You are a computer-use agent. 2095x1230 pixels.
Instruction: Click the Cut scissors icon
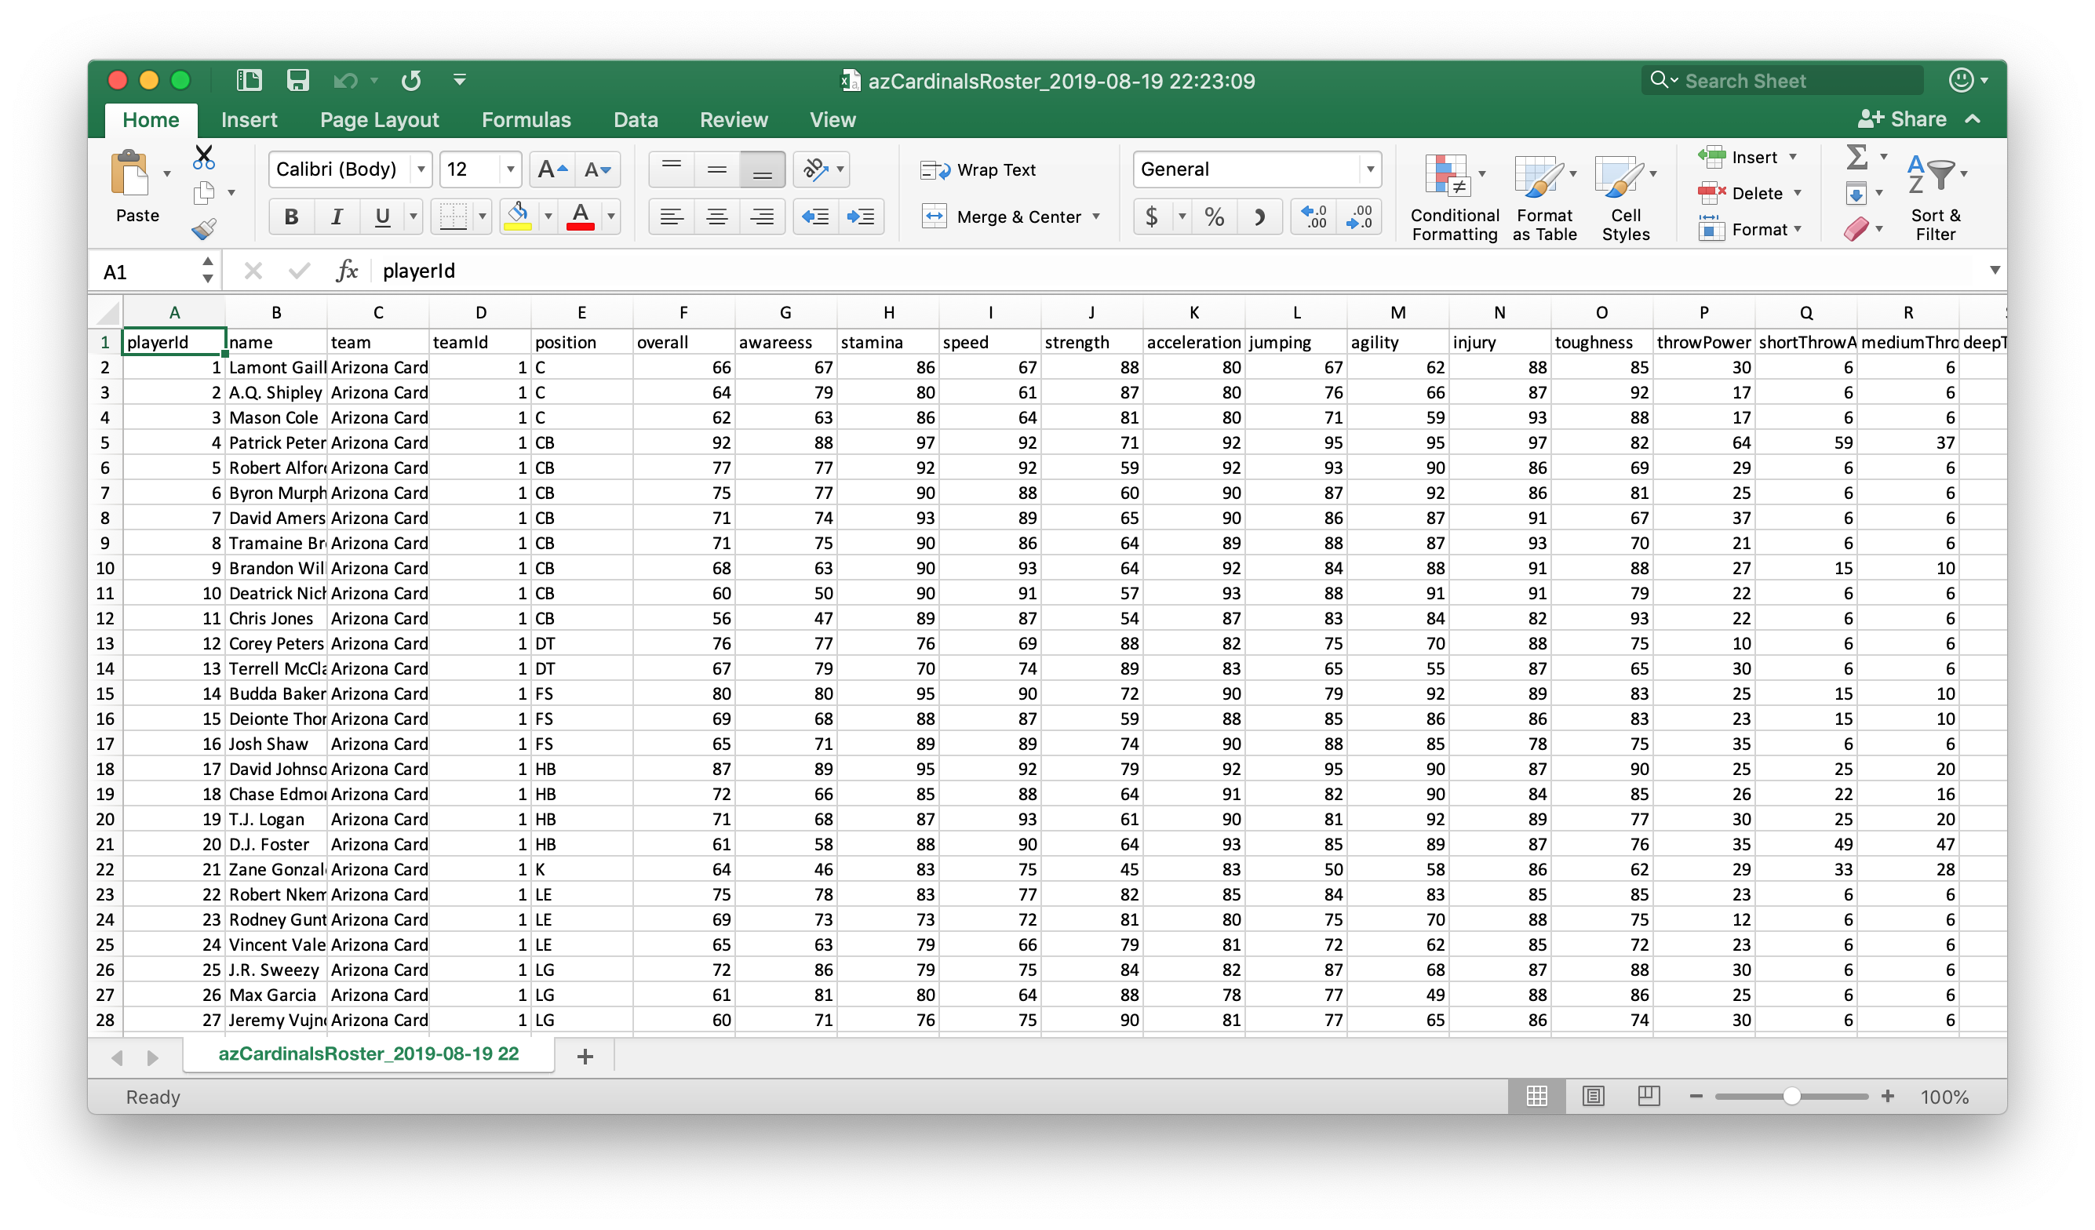click(204, 156)
